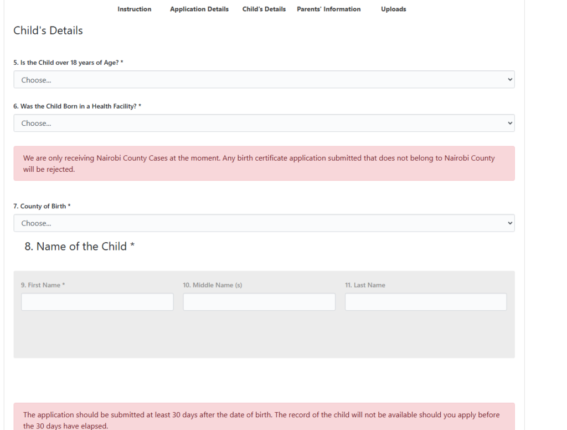
Task: Open the Uploads tab
Action: [x=393, y=9]
